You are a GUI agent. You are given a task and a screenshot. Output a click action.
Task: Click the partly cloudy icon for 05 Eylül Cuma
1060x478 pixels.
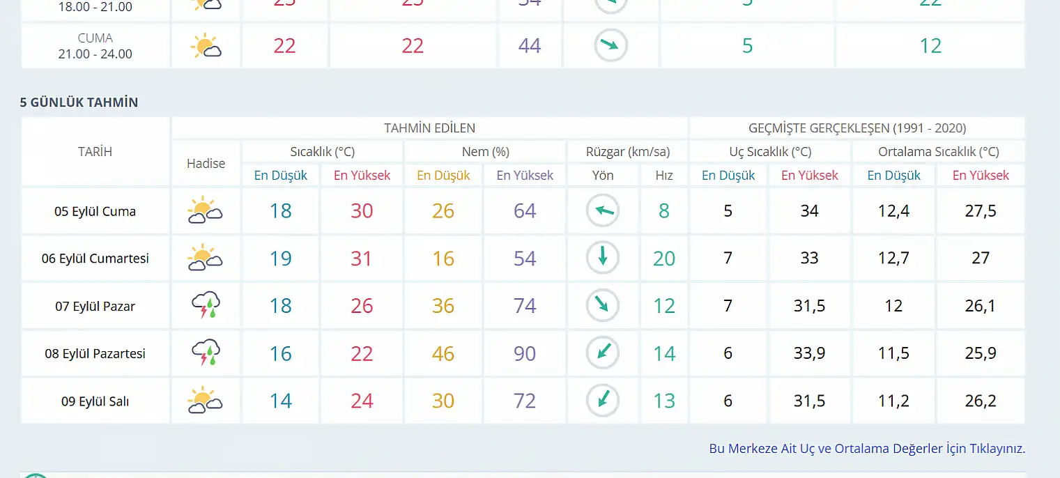205,210
